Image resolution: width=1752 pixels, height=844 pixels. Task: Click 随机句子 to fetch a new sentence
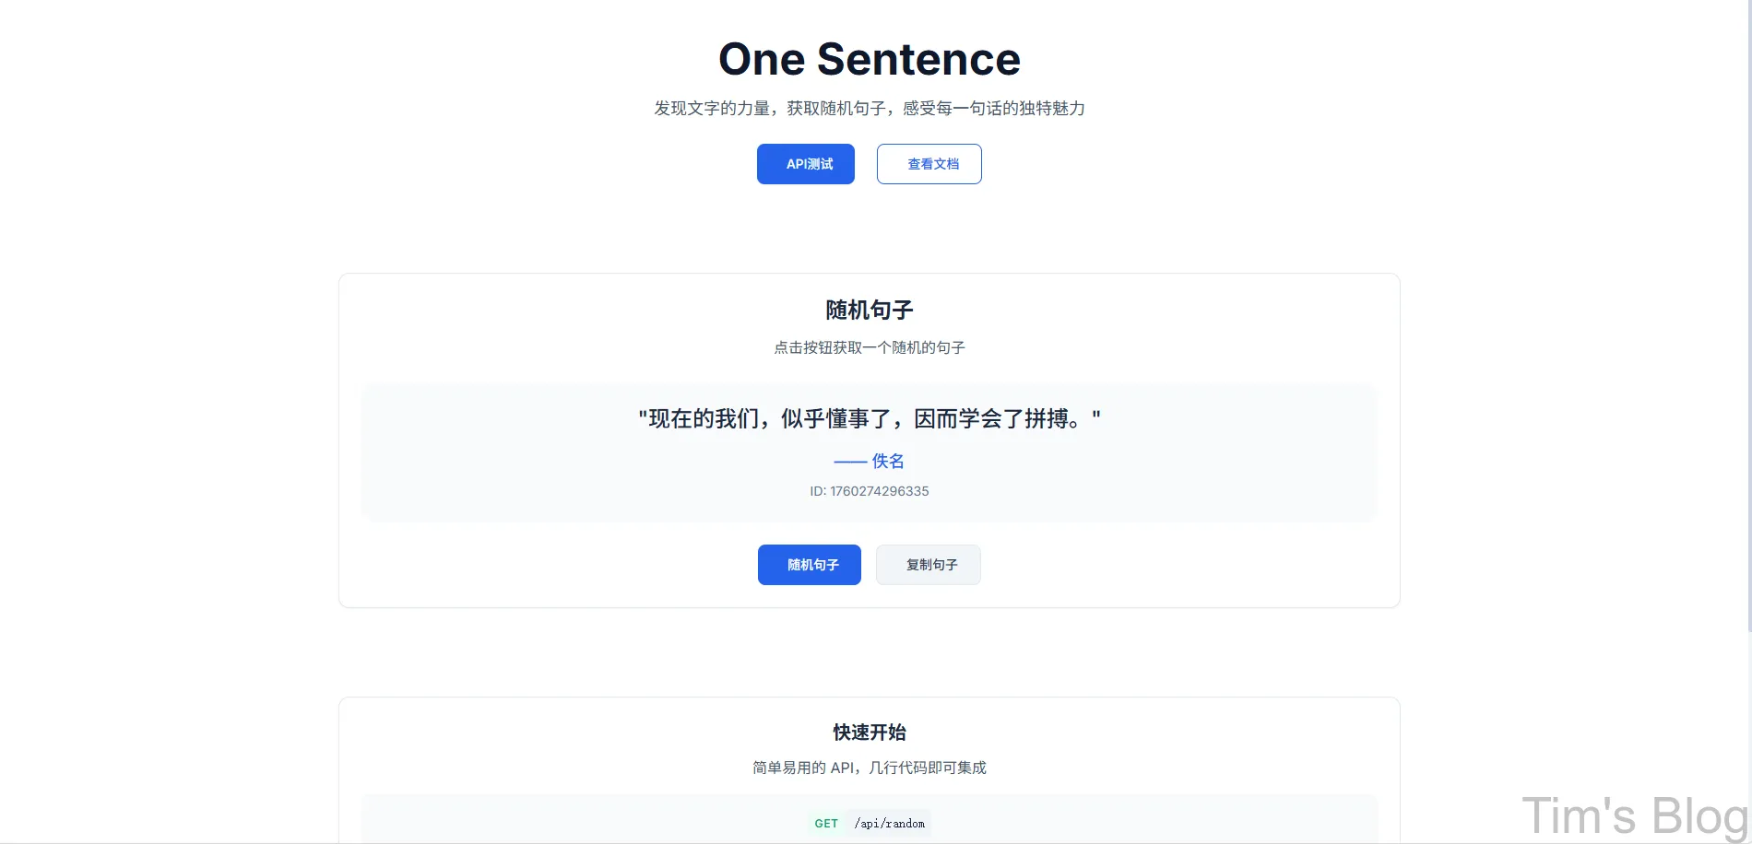tap(809, 564)
